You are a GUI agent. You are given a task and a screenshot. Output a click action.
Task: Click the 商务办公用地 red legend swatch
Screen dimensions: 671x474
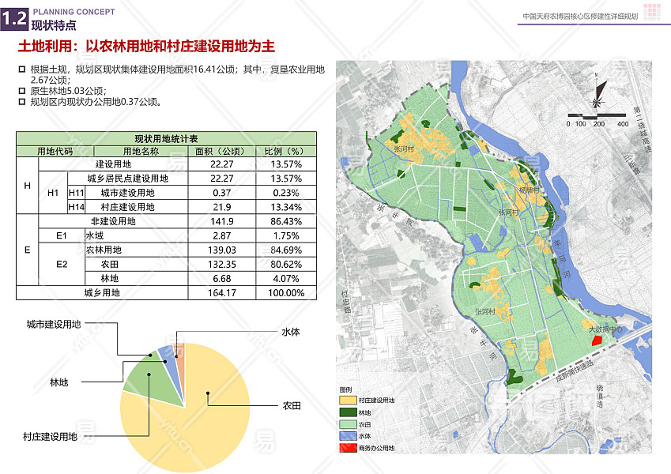pyautogui.click(x=348, y=448)
